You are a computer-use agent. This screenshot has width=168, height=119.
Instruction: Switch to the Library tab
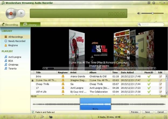30,25
